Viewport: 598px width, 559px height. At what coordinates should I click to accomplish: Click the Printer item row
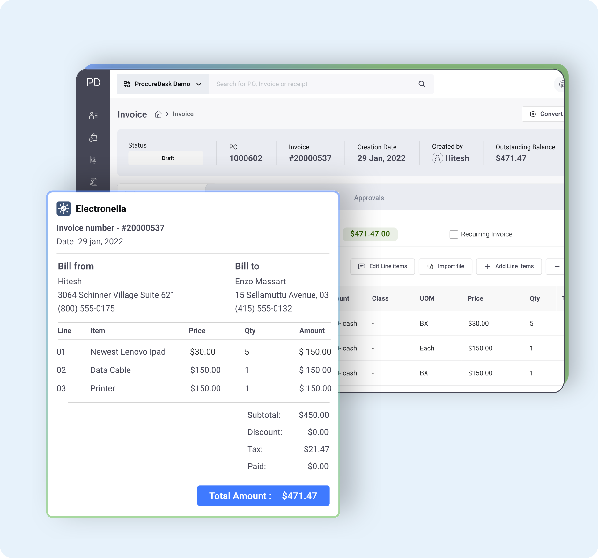click(194, 389)
